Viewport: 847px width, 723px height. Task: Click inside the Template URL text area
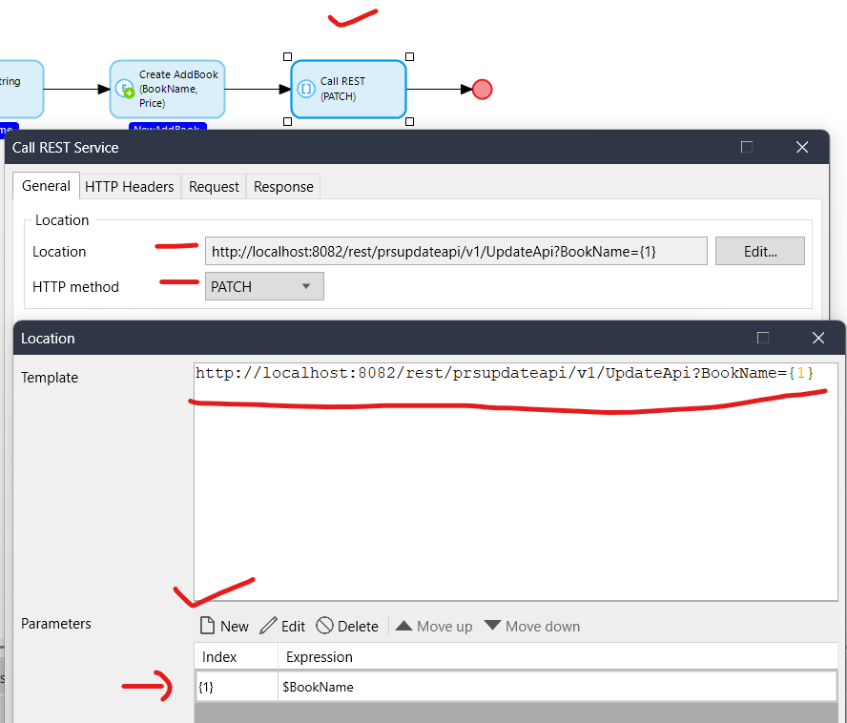[x=515, y=477]
